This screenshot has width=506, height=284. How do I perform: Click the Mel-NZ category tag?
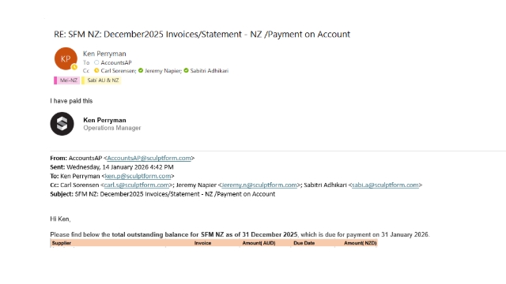tap(66, 80)
